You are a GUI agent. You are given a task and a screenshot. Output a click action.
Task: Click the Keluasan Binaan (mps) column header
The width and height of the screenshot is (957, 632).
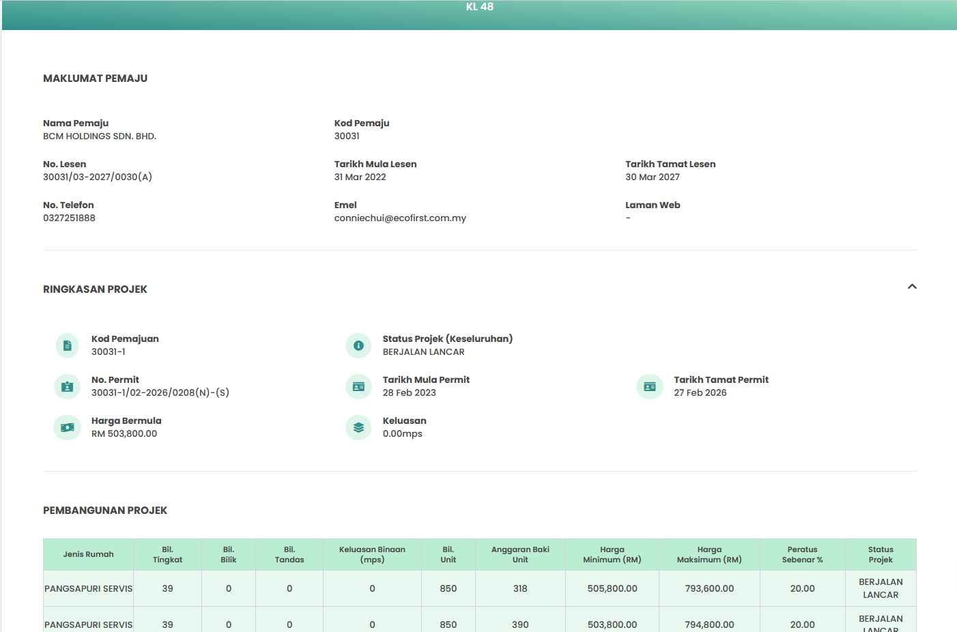click(373, 554)
